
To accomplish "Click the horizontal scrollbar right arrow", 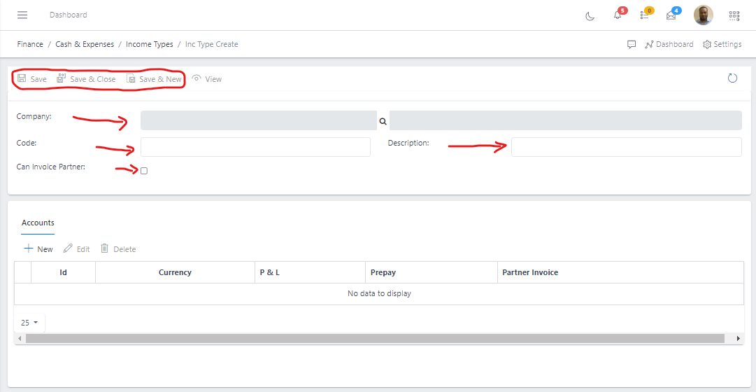I will [x=738, y=339].
